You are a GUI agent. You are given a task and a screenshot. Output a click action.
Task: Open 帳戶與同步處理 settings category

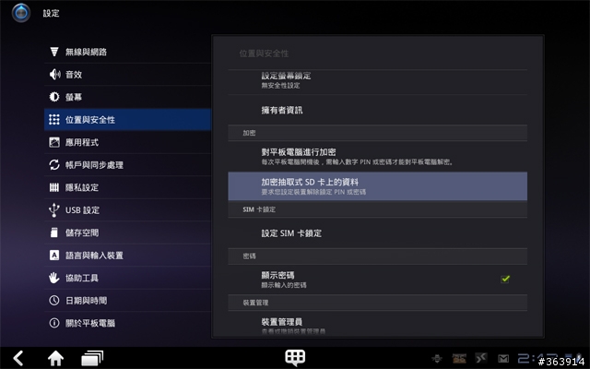tap(127, 164)
